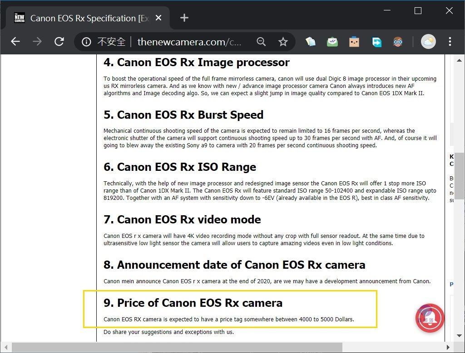Screen dimensions: 465x353
Task: Click vertical scrollbar down arrow
Action: click(460, 335)
